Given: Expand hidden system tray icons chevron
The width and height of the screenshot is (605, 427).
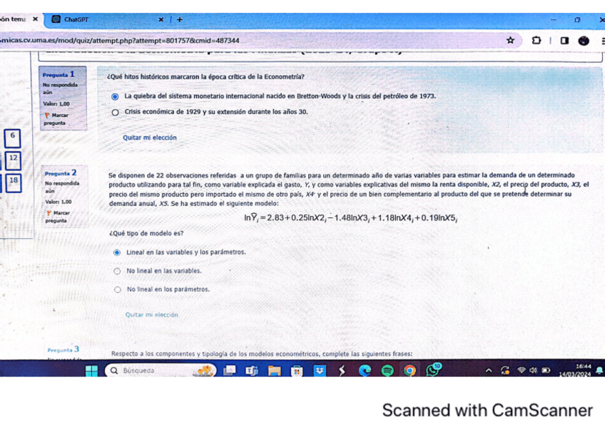Looking at the screenshot, I should [x=489, y=371].
